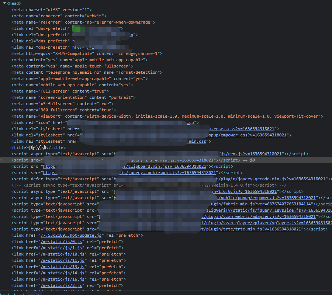
Task: Open the /m-static/js/10.js link
Action: [x=62, y=254]
